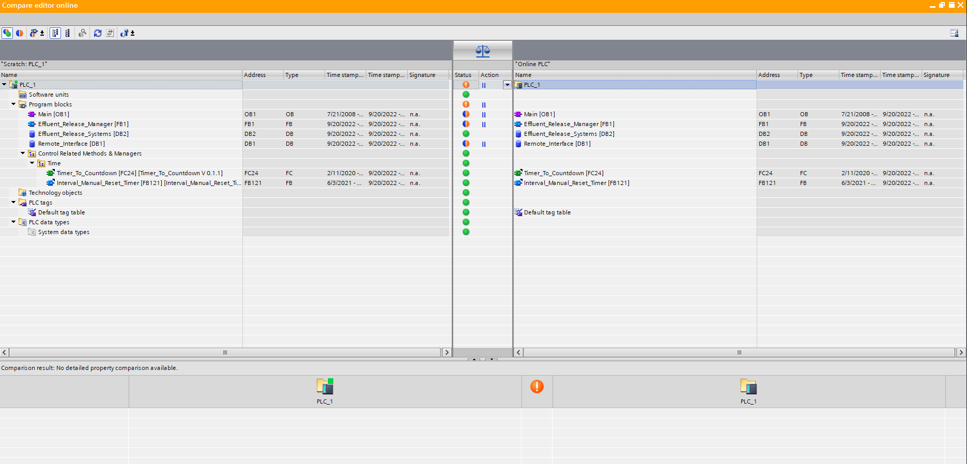This screenshot has width=967, height=464.
Task: Click the left pane Address column header
Action: coord(262,75)
